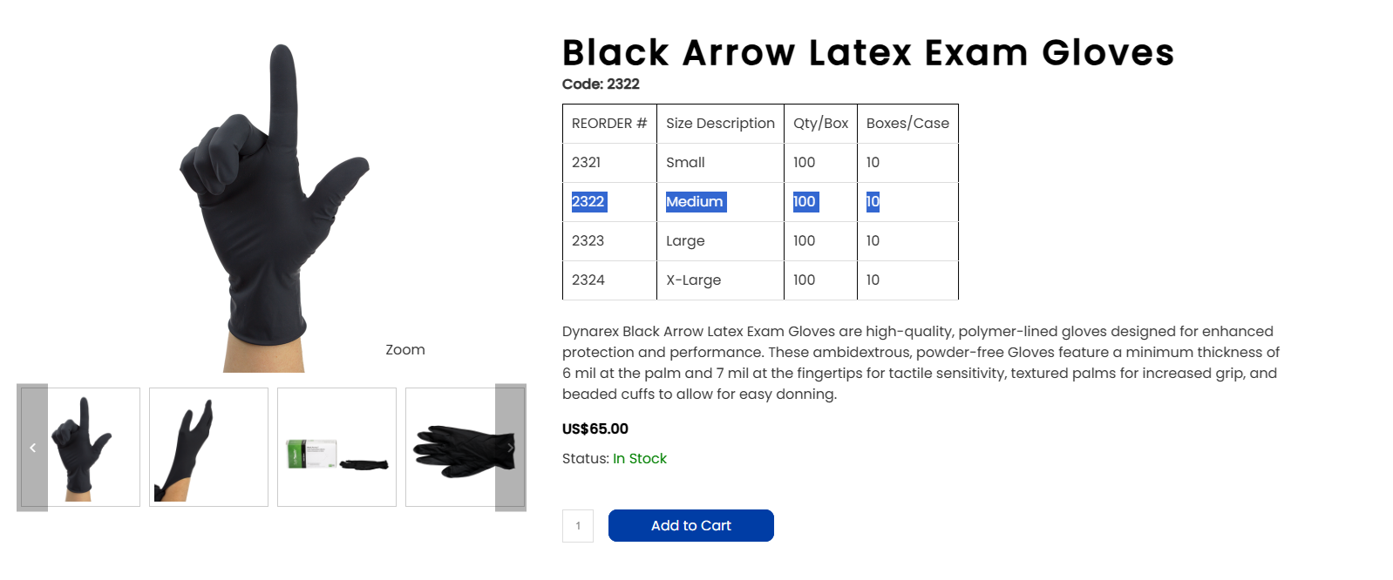The height and width of the screenshot is (580, 1393).
Task: Click the highlighted 2322 reorder cell
Action: (x=588, y=202)
